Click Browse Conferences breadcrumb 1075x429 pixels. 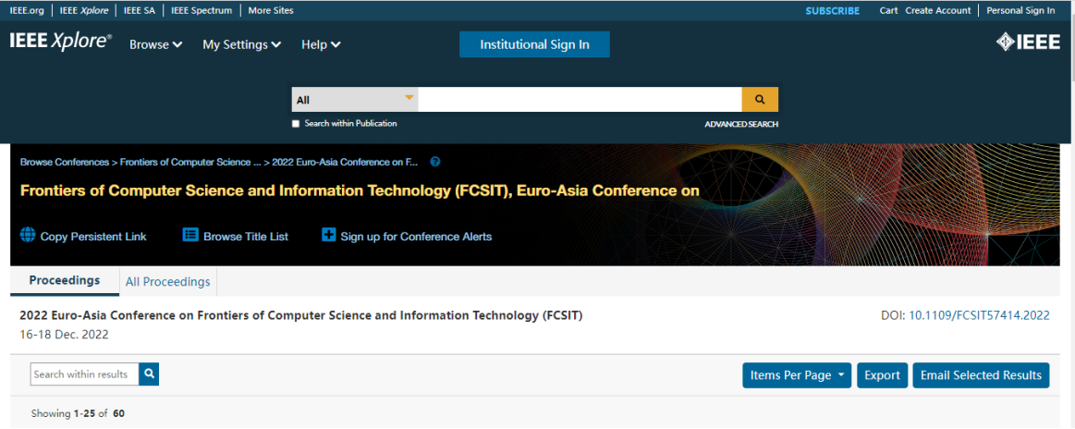65,163
